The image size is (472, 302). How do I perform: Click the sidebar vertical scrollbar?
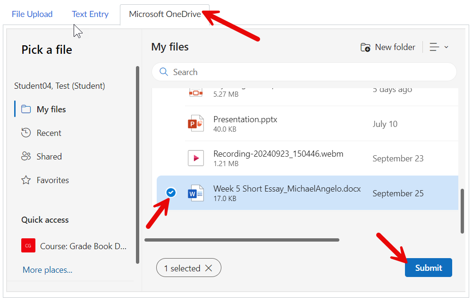pos(137,165)
